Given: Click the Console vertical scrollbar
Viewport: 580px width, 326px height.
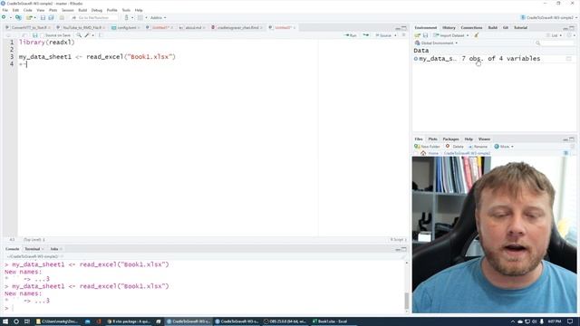Looking at the screenshot, I should click(407, 286).
